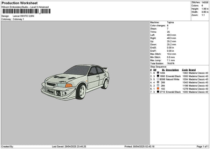The image size is (210, 149).
Task: Click the Lancer car embroidery preview
Action: (x=75, y=83)
